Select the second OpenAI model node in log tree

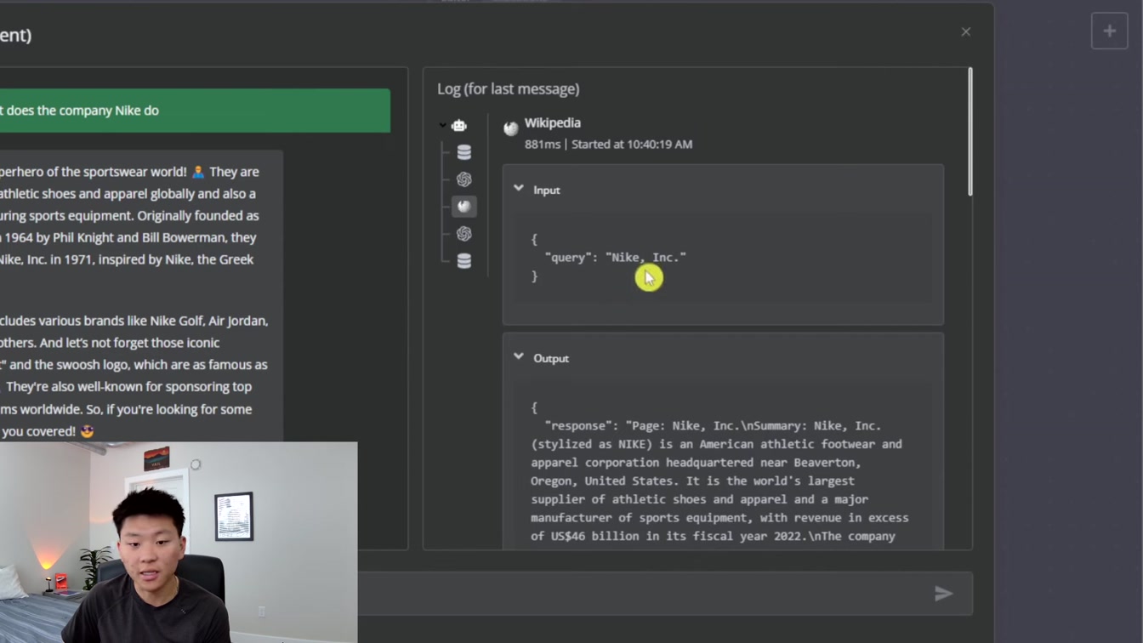(x=464, y=234)
